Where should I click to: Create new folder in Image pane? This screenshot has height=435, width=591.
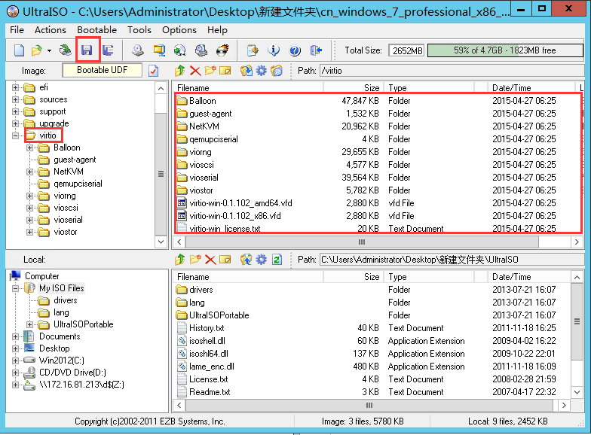pos(210,71)
